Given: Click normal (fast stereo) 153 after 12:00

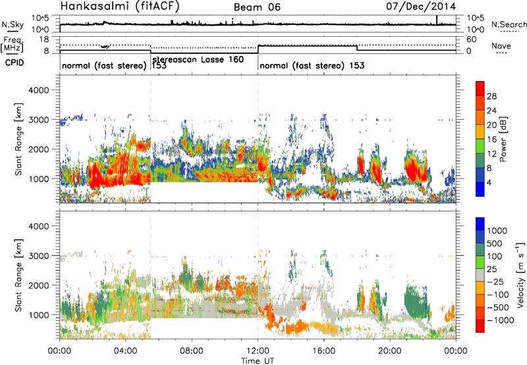Looking at the screenshot, I should click(312, 65).
